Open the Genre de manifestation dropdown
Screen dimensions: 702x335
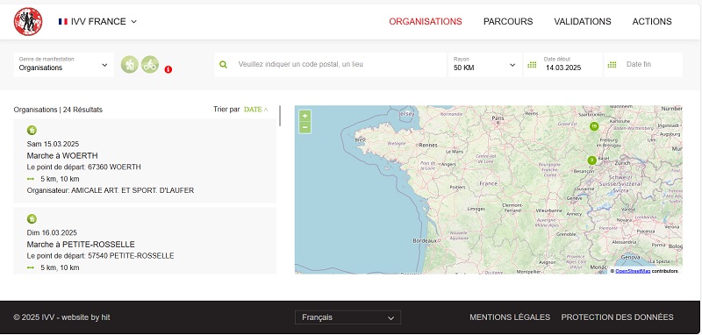63,65
